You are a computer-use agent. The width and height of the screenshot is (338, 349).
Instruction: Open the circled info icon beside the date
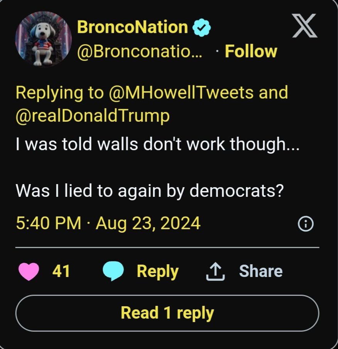pyautogui.click(x=306, y=223)
